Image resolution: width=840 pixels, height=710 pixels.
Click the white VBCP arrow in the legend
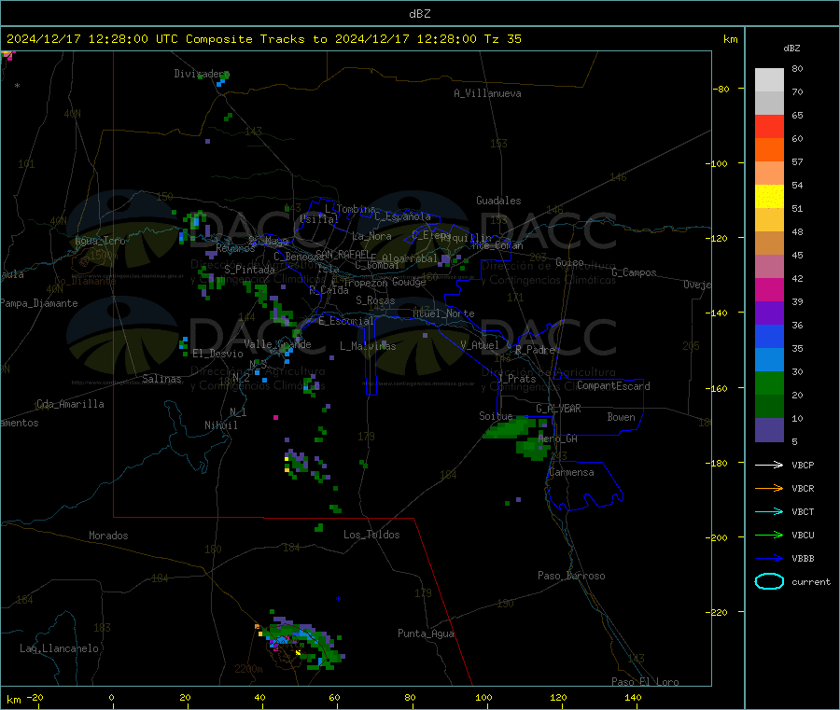(769, 465)
